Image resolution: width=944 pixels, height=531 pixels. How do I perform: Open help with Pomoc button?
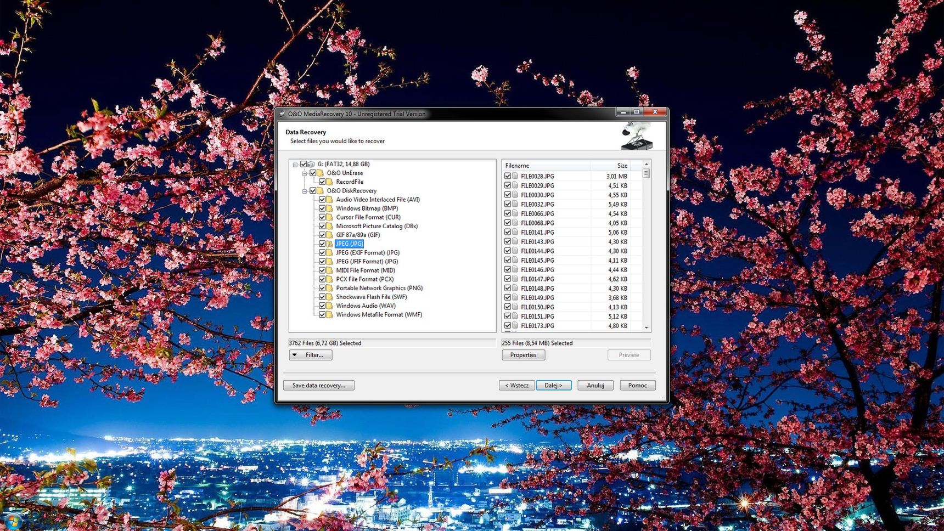tap(638, 385)
